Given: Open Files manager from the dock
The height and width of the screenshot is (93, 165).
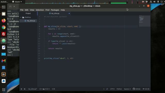Looking at the screenshot, I should (4, 14).
